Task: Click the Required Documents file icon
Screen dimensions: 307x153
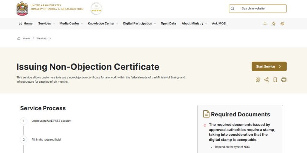Action: (206, 114)
